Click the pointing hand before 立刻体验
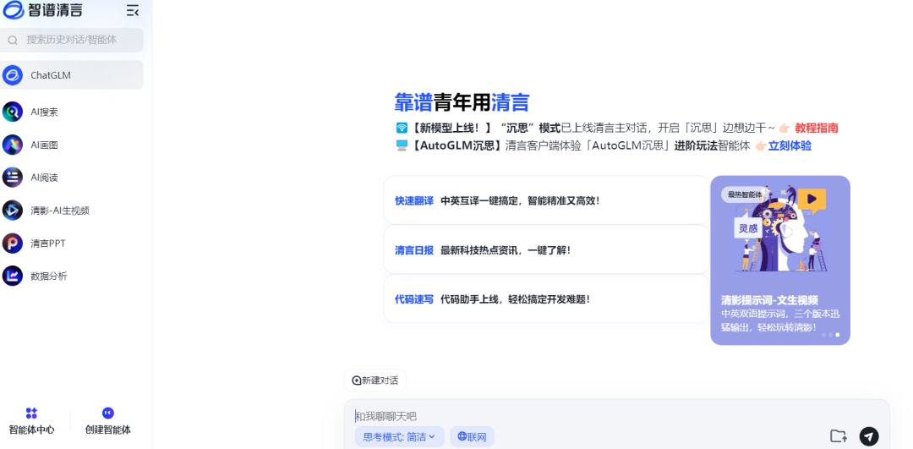This screenshot has height=449, width=913. 761,146
